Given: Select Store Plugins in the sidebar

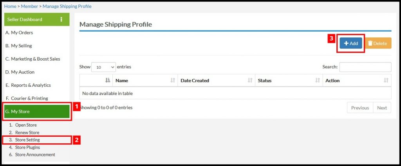Looking at the screenshot, I should 27,147.
